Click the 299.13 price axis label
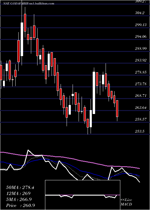Image resolution: width=150 pixels, height=210 pixels. click(x=141, y=25)
